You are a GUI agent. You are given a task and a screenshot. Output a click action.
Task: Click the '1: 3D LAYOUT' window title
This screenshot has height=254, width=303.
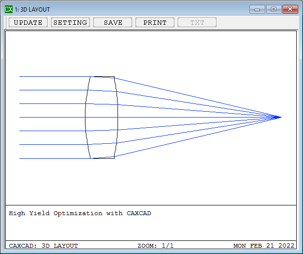(32, 10)
